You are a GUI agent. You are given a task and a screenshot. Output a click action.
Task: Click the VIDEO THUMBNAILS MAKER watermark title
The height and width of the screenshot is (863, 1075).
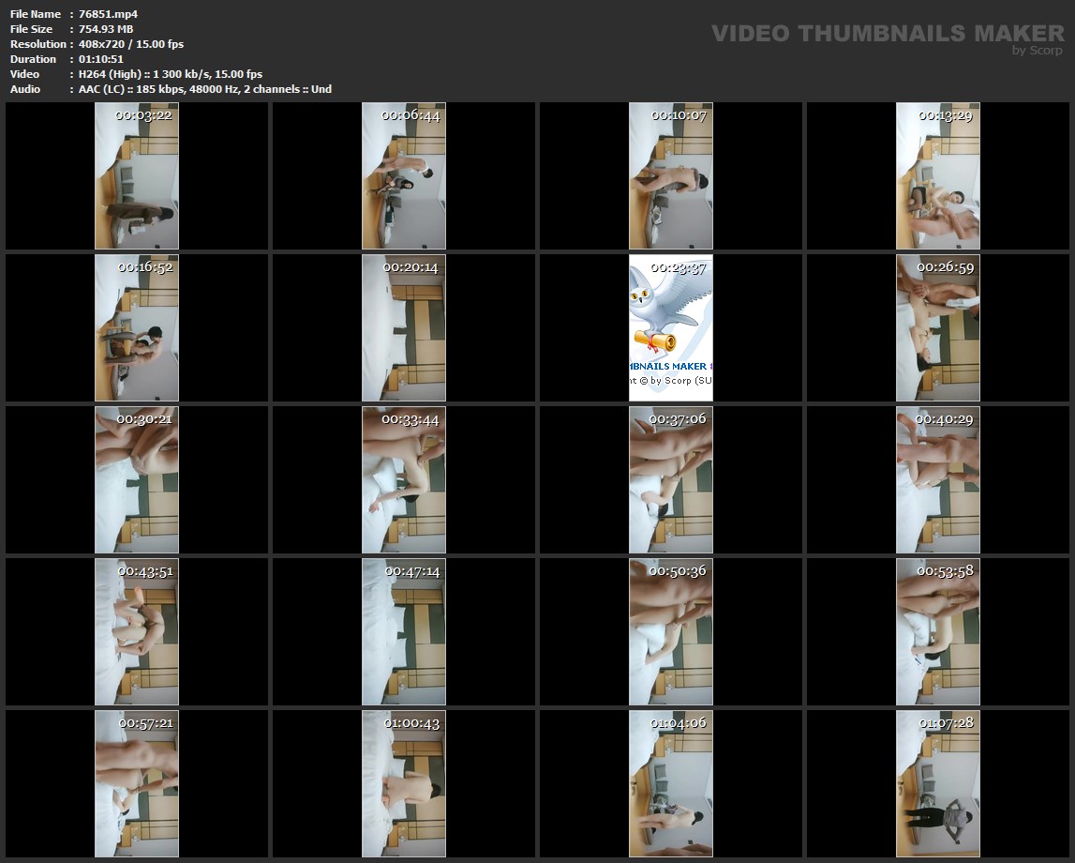coord(887,34)
